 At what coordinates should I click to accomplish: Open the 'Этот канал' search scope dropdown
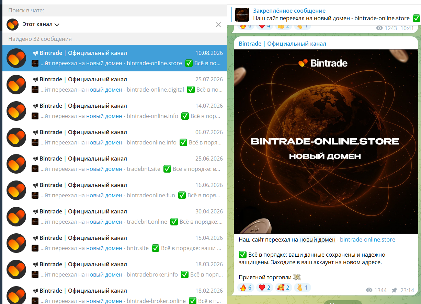point(41,24)
